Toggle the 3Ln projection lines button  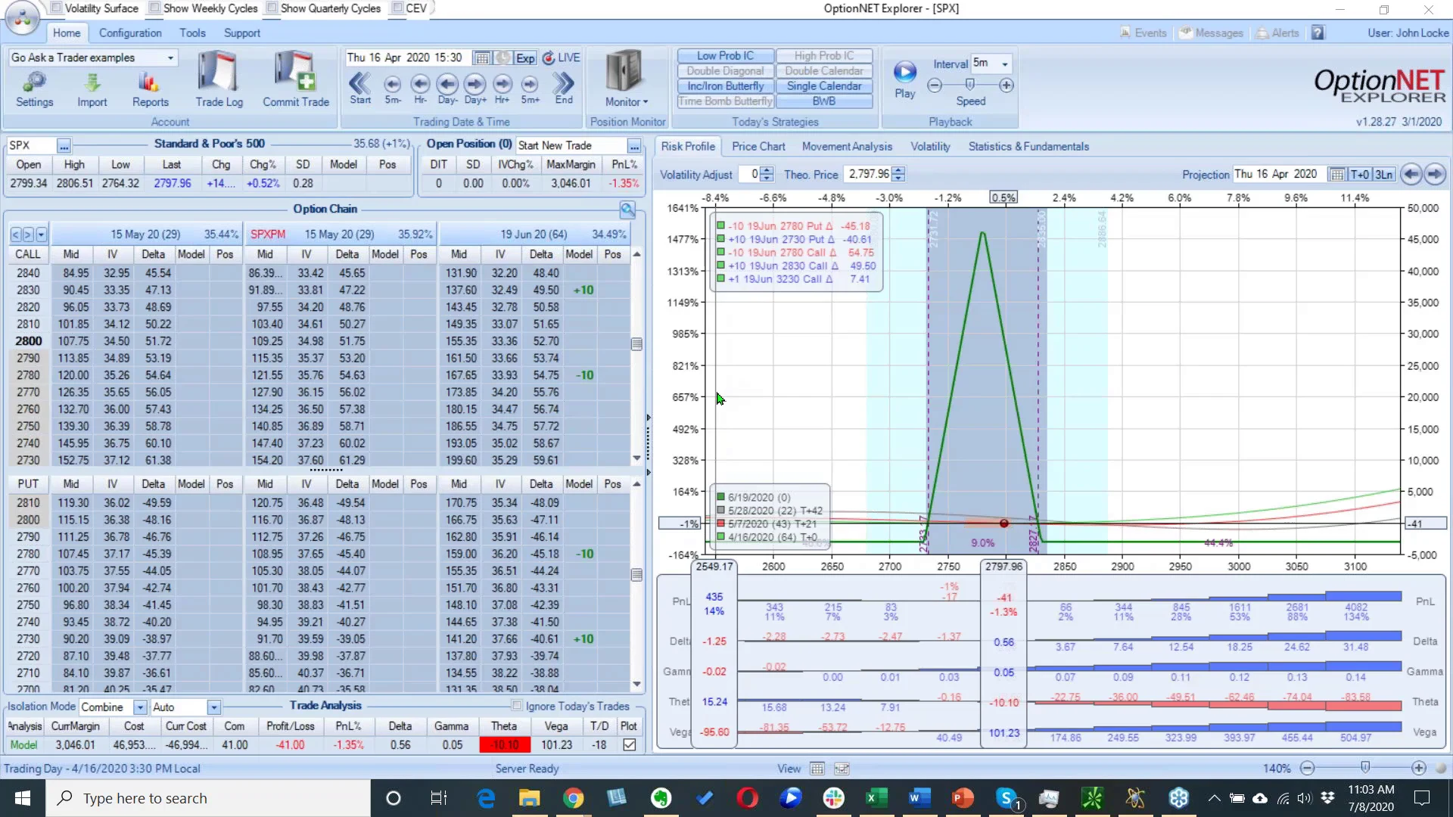(1383, 175)
